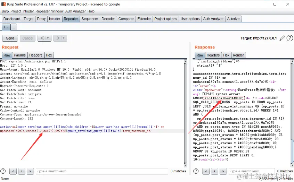
Task: Switch to the Extender tab
Action: pos(144,19)
